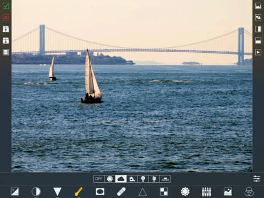Open the clipping warning triangles icon

coord(258,18)
